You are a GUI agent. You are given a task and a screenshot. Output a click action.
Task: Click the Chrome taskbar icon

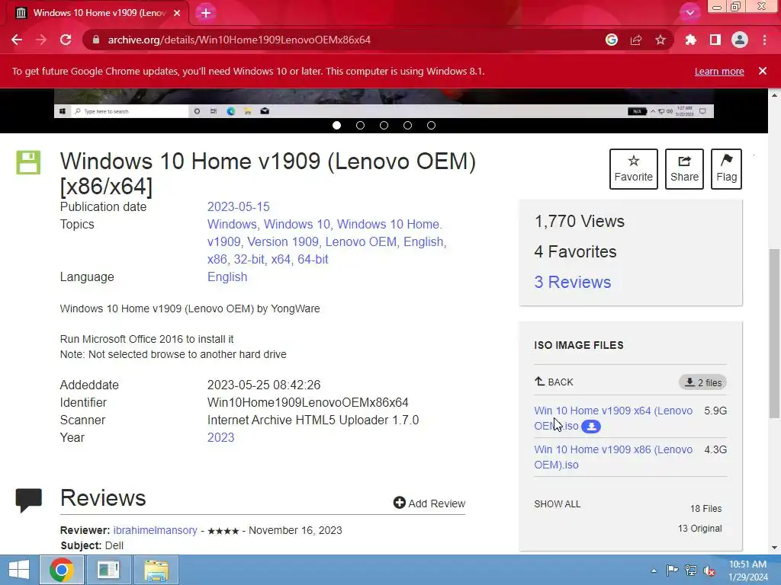click(61, 570)
